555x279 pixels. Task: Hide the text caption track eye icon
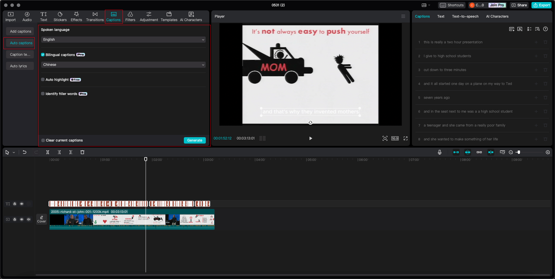(22, 204)
